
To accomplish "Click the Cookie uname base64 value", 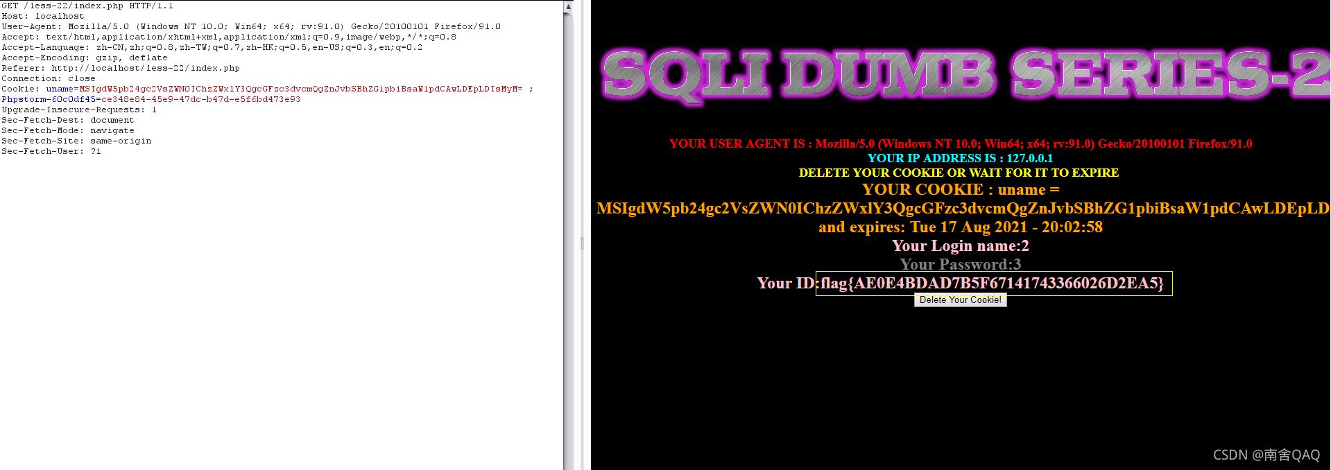I will [x=301, y=89].
